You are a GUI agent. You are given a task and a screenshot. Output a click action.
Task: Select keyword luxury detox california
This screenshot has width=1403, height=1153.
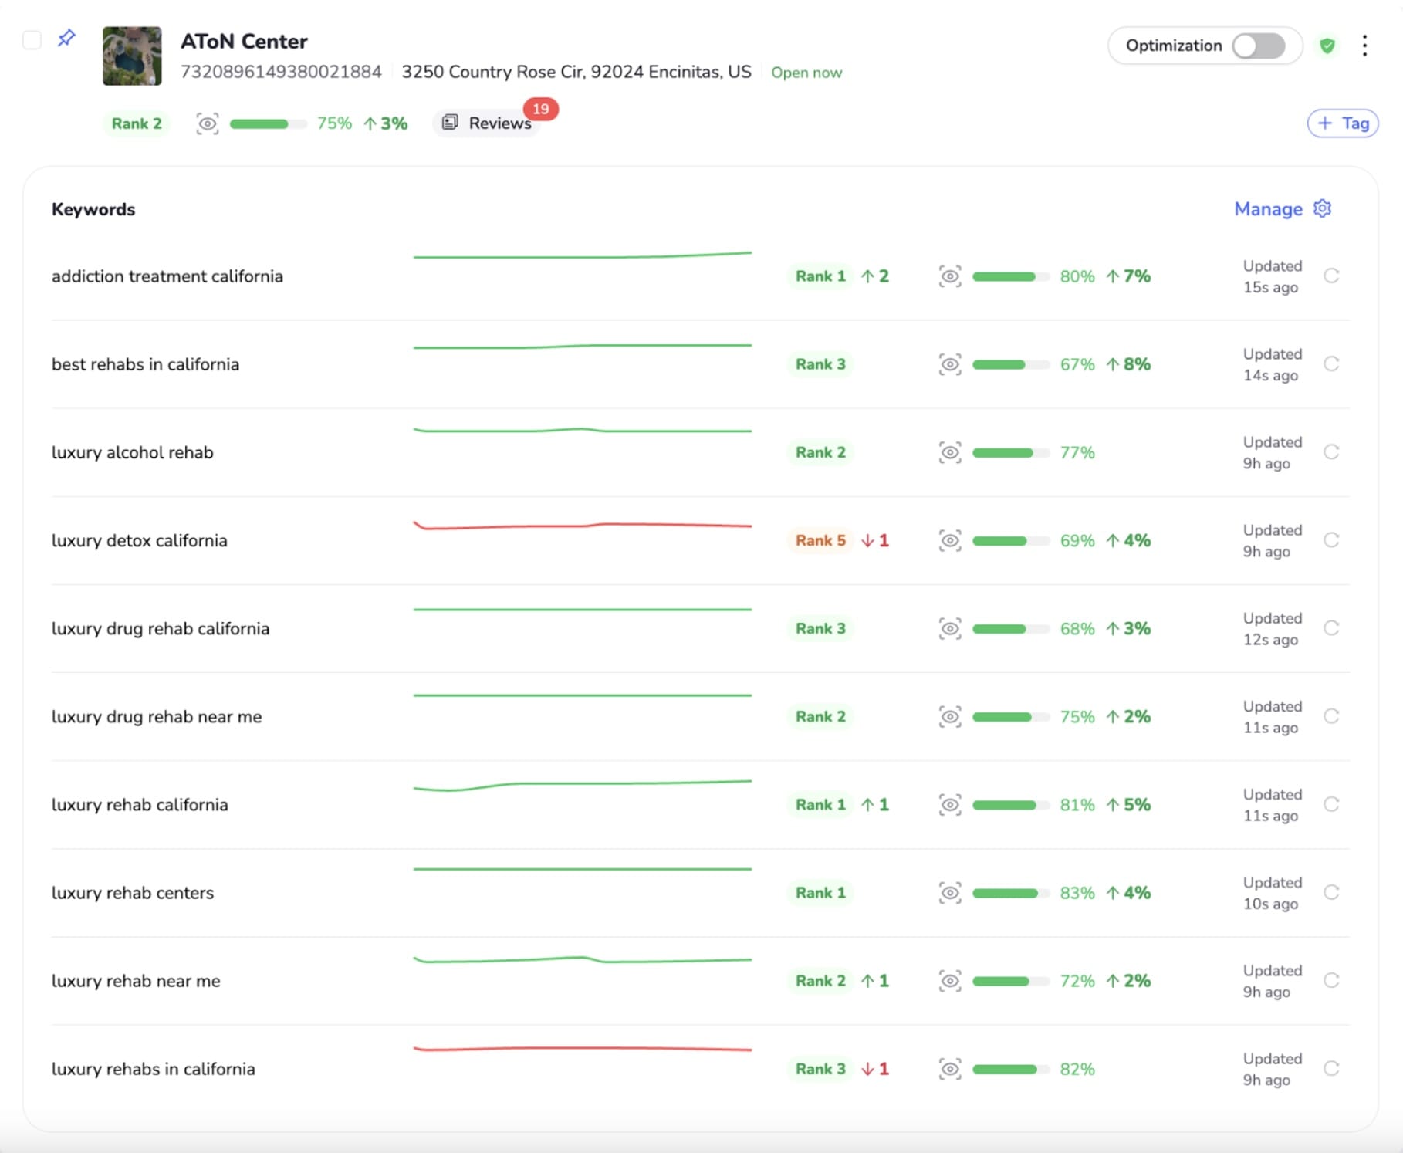pyautogui.click(x=140, y=540)
